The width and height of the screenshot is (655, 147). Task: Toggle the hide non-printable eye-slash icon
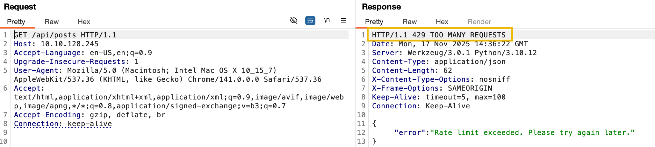(x=294, y=21)
